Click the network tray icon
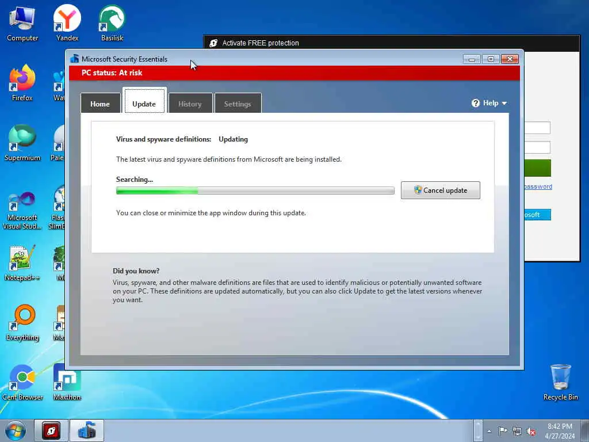Viewport: 589px width, 442px height. (517, 431)
